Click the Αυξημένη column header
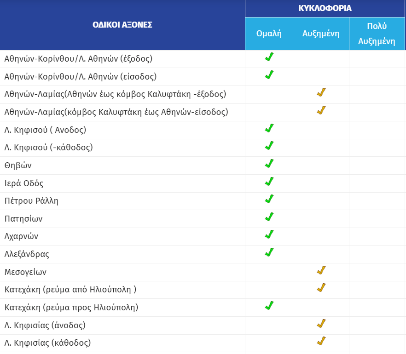The height and width of the screenshot is (354, 406). point(321,34)
